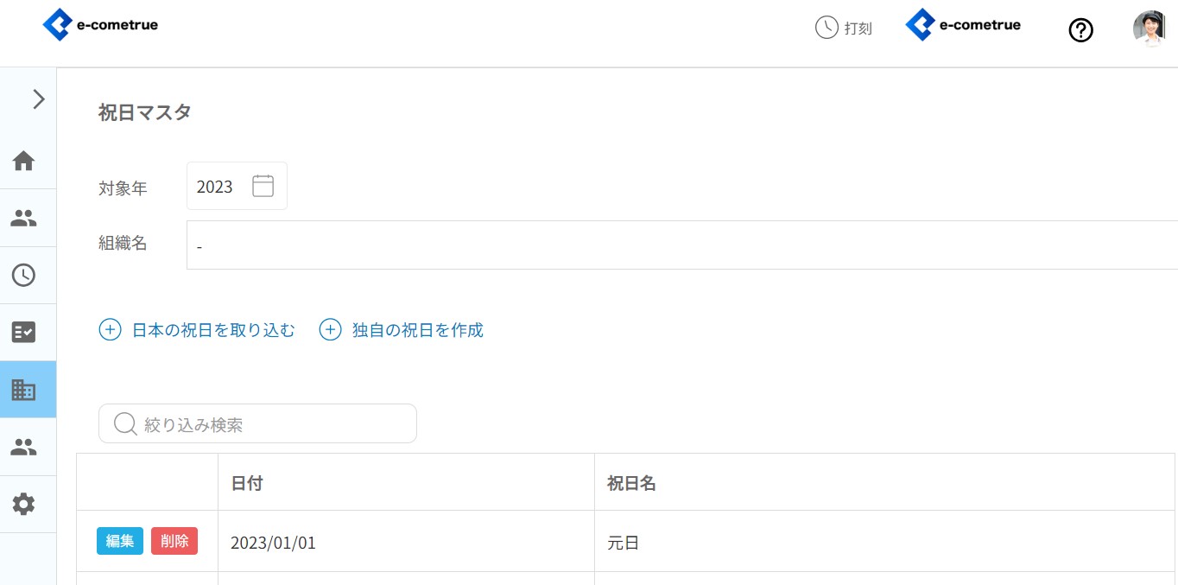Open the people group icon above settings
Viewport: 1178px width, 585px height.
(x=23, y=447)
